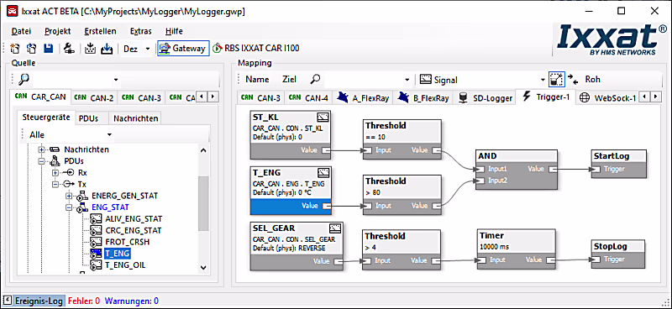Select CRC_ENG_STAT signal in tree
This screenshot has height=309, width=672.
coord(133,231)
